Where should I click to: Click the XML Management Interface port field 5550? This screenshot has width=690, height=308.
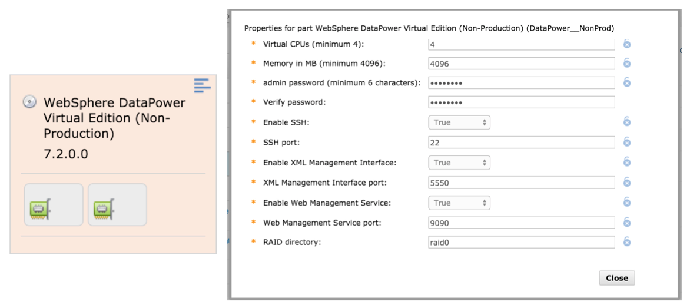click(521, 183)
